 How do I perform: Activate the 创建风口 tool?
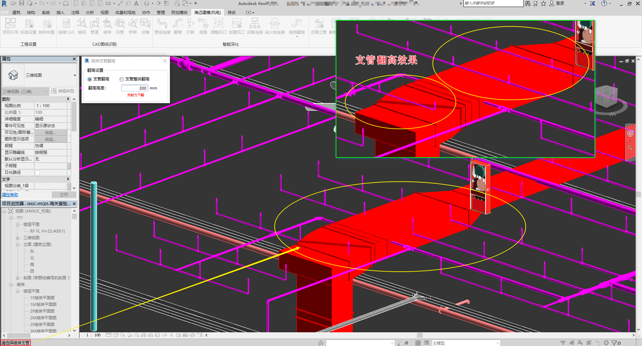pyautogui.click(x=237, y=26)
